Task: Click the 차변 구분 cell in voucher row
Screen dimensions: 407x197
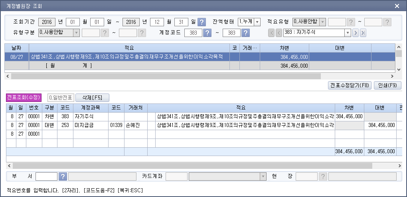Action: click(49, 117)
